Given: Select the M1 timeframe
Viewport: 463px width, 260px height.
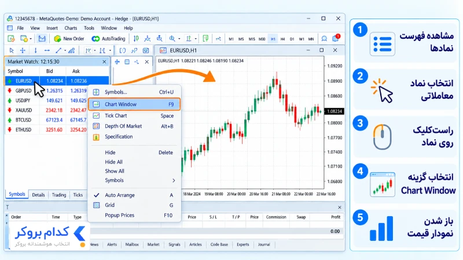Looking at the screenshot, I should tap(231, 39).
